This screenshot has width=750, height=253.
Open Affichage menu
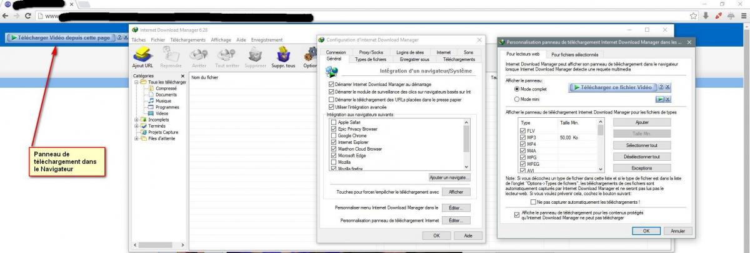221,40
